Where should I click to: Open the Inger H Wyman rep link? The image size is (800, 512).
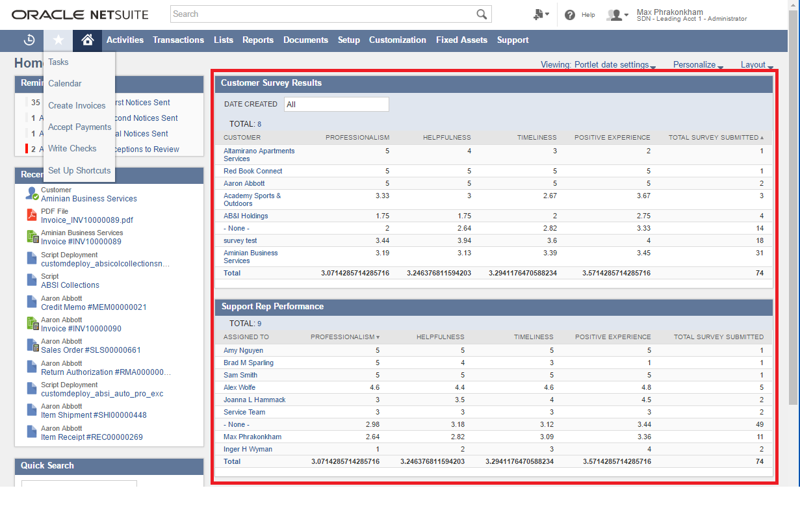248,449
